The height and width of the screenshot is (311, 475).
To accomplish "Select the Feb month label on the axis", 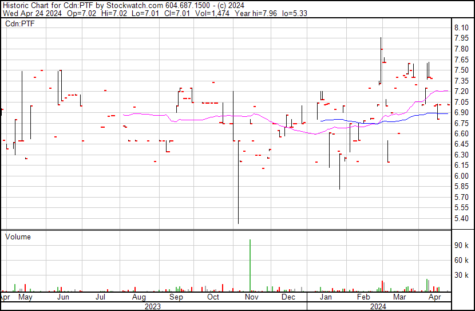I will point(363,298).
